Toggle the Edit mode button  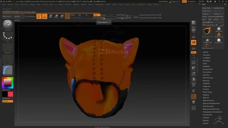(39, 16)
